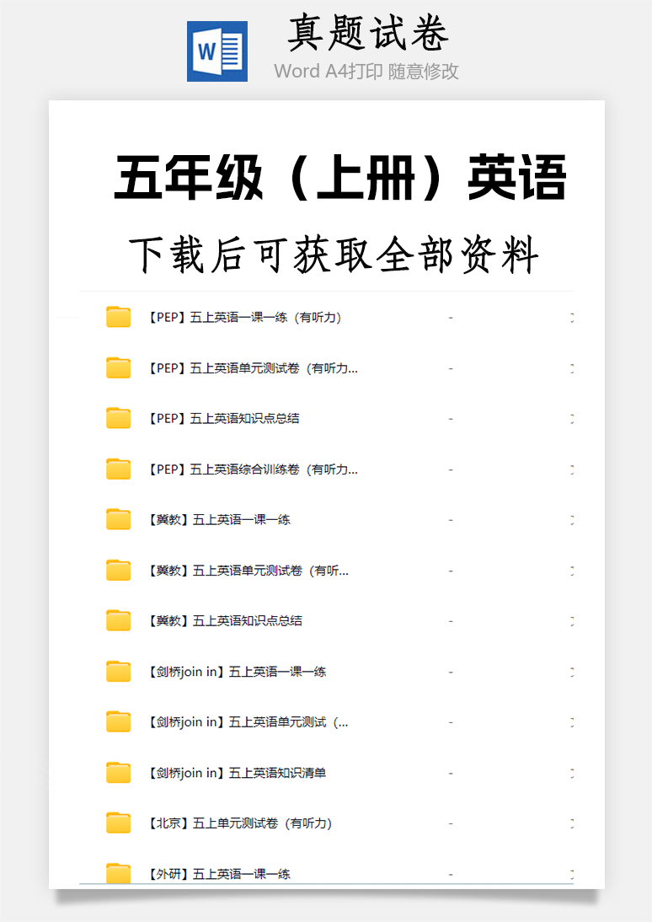Open folder icon for 【外研】五上英语一课一练
The width and height of the screenshot is (652, 922).
(x=118, y=873)
